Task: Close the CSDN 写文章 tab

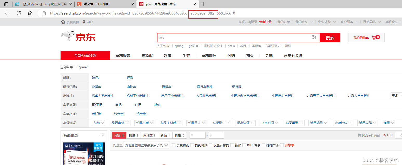Action: tap(133, 4)
